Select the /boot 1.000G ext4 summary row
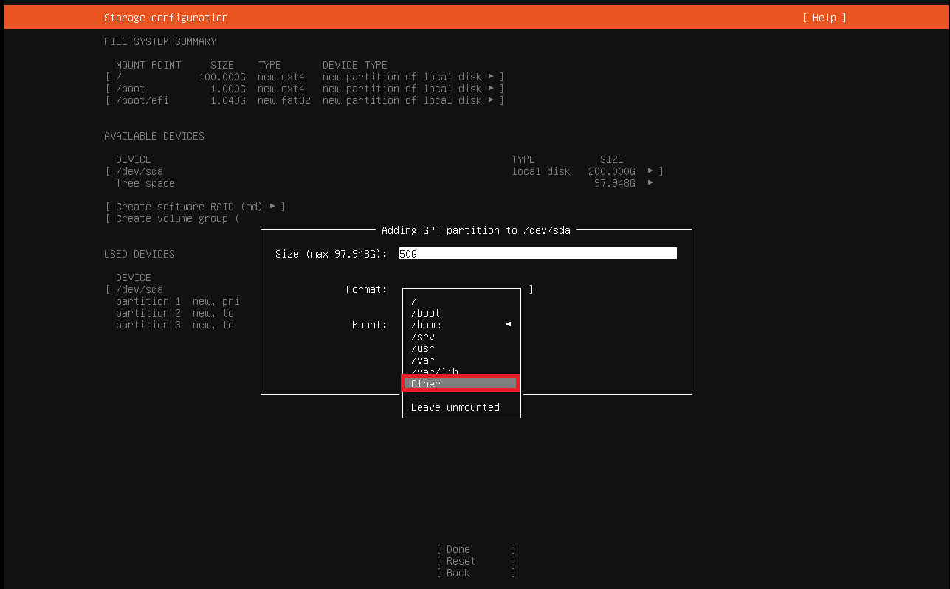The height and width of the screenshot is (589, 950). coord(305,89)
